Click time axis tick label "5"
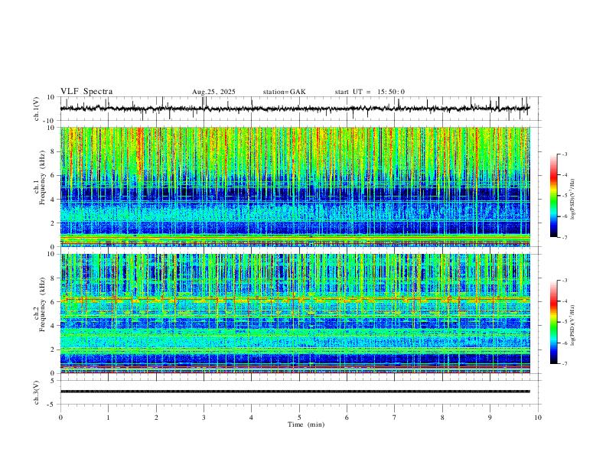 299,418
